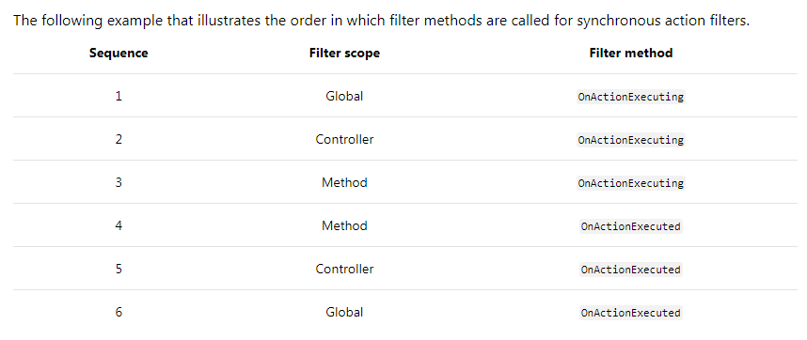807x340 pixels.
Task: Click Controller scope in the fifth row
Action: pyautogui.click(x=344, y=269)
